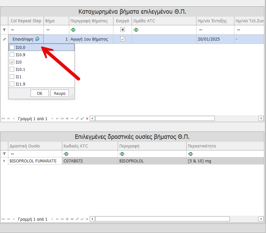The image size is (266, 233).
Task: Add a new row with upper navigator plus
Action: point(67,118)
